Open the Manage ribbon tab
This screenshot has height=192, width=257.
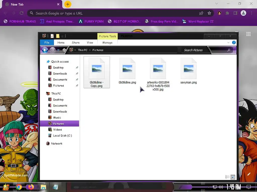point(107,42)
